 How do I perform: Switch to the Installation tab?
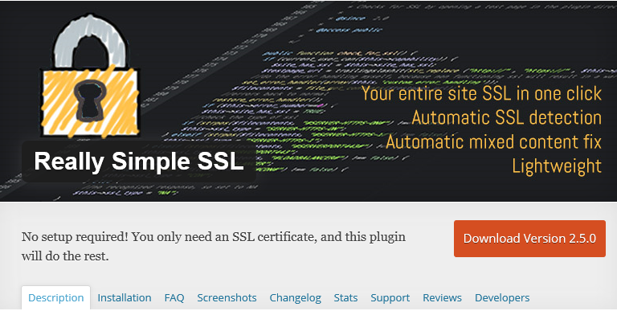coord(125,297)
